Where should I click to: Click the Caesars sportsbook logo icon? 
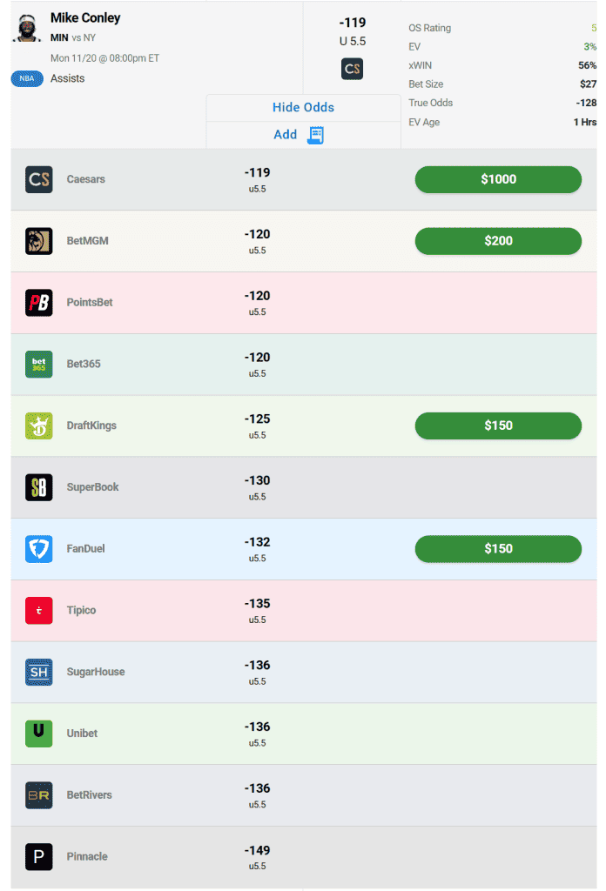pyautogui.click(x=39, y=179)
